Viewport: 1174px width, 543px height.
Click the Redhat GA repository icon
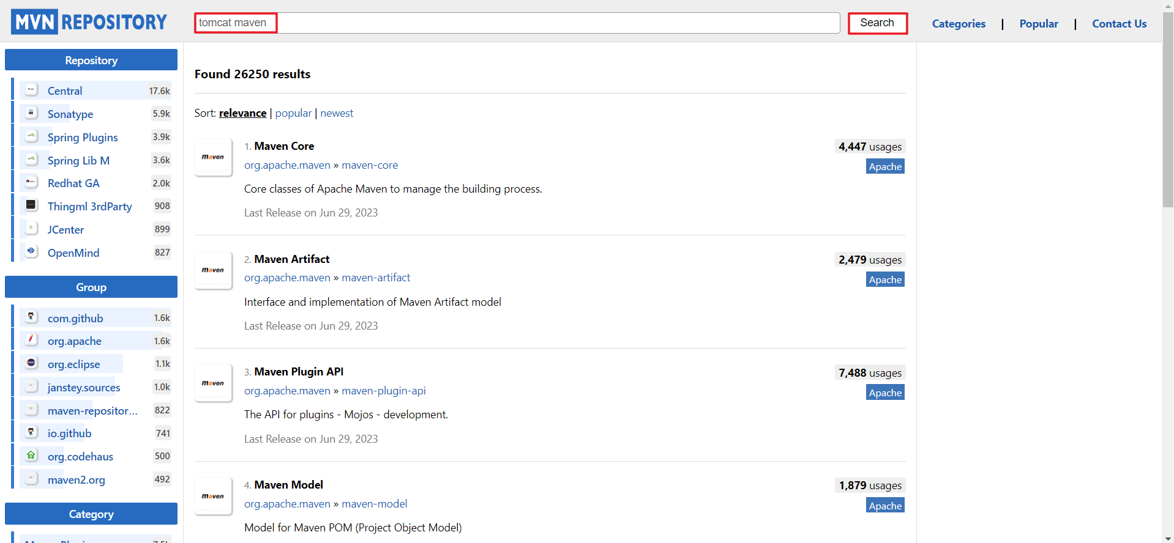tap(31, 182)
